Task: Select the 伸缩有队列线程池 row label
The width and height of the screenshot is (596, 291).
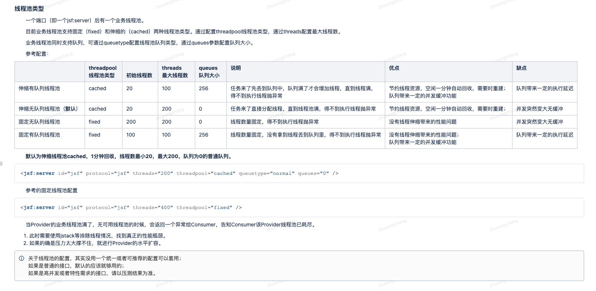Action: 39,88
